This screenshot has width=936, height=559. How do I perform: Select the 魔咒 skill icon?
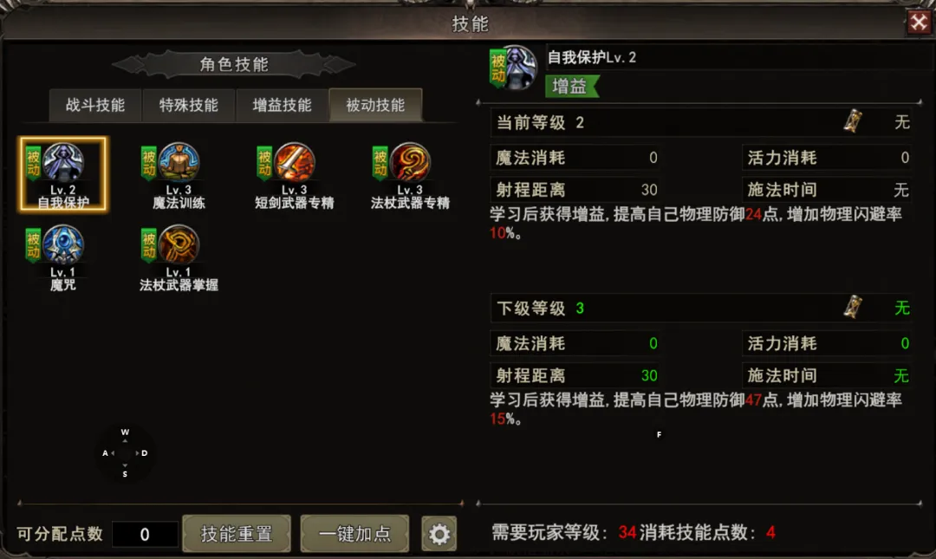(x=62, y=245)
